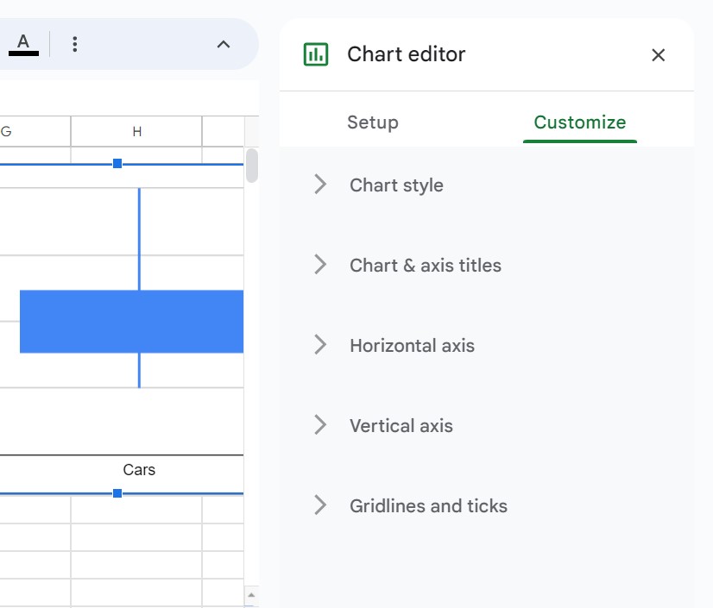Click the vertical scrollbar thumb
This screenshot has height=608, width=713.
252,166
